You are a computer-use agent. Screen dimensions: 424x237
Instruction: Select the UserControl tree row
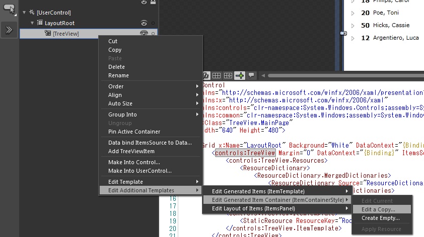coord(89,13)
